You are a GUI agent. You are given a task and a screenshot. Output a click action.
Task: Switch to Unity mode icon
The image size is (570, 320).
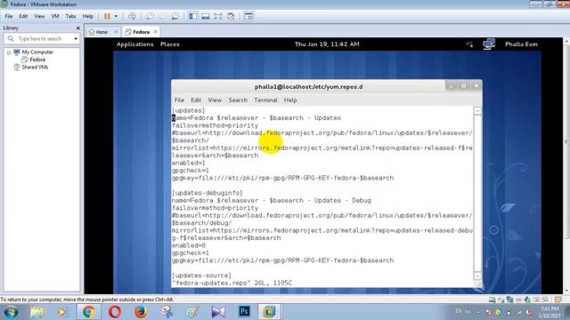point(231,16)
